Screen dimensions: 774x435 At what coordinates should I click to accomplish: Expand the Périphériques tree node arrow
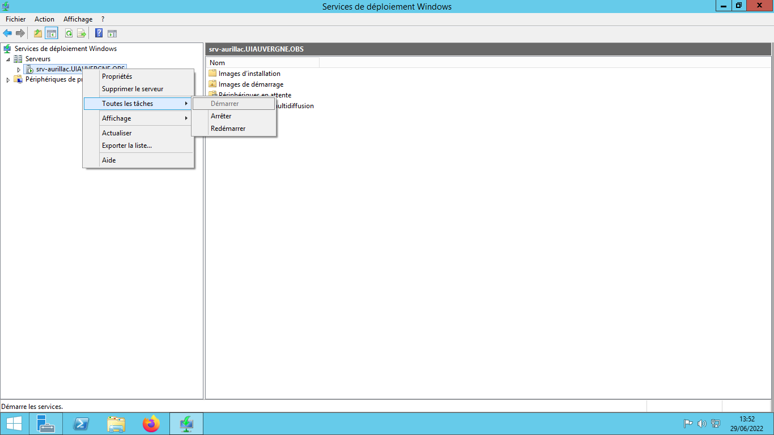tap(8, 79)
